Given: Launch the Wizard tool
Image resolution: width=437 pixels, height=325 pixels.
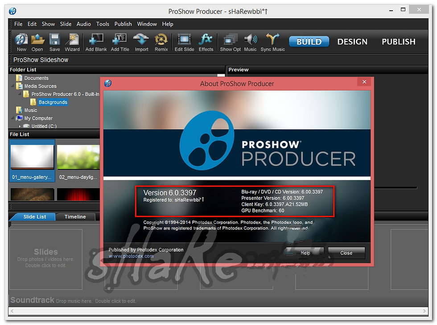Looking at the screenshot, I should pyautogui.click(x=72, y=42).
